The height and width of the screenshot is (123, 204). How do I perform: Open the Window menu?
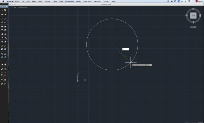[97, 1]
